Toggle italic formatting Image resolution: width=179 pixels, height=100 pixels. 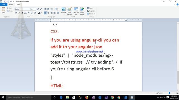19,13
